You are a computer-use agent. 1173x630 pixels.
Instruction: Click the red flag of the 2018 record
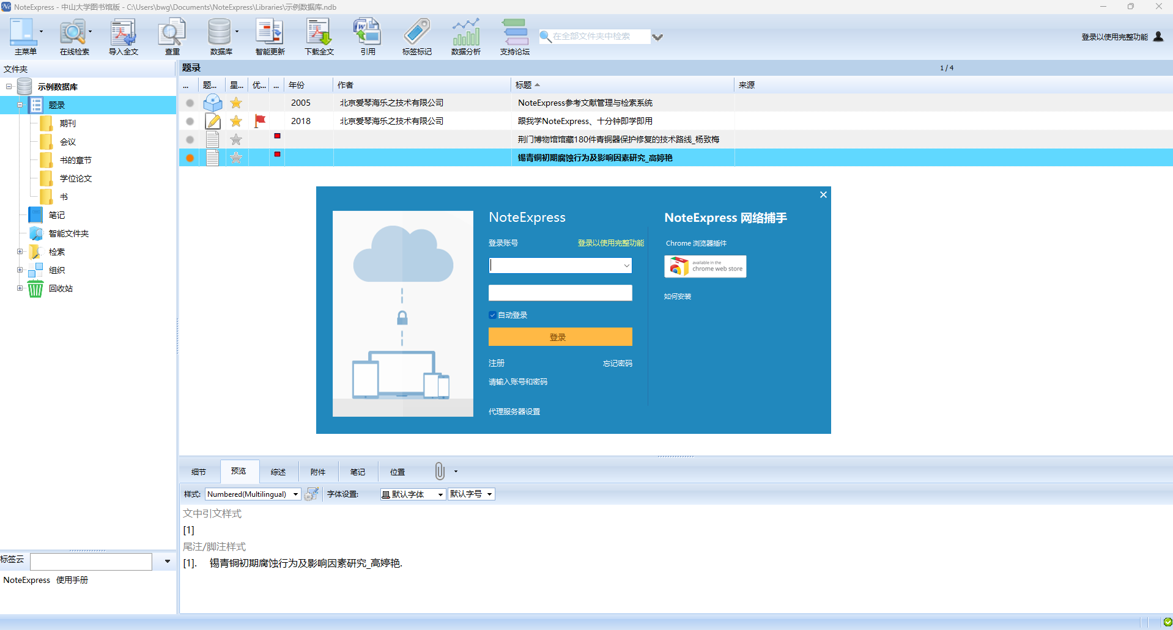coord(260,121)
